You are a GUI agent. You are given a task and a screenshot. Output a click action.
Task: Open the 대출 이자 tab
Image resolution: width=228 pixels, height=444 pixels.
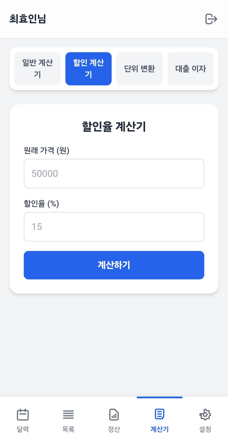[x=191, y=69]
